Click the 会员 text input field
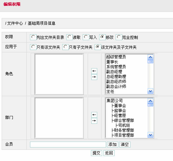 pos(68,145)
